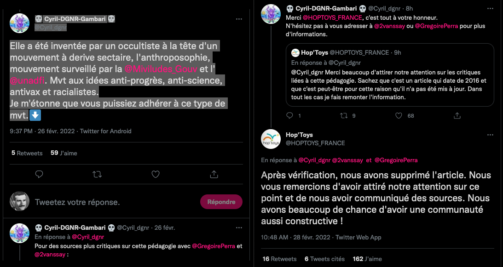Like the tweet with 68 likes
This screenshot has width=503, height=267.
(x=399, y=115)
